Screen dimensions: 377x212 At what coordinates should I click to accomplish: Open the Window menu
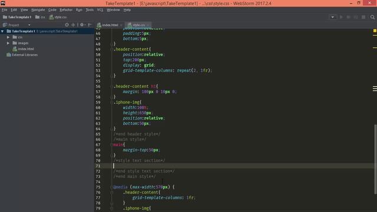tap(113, 10)
